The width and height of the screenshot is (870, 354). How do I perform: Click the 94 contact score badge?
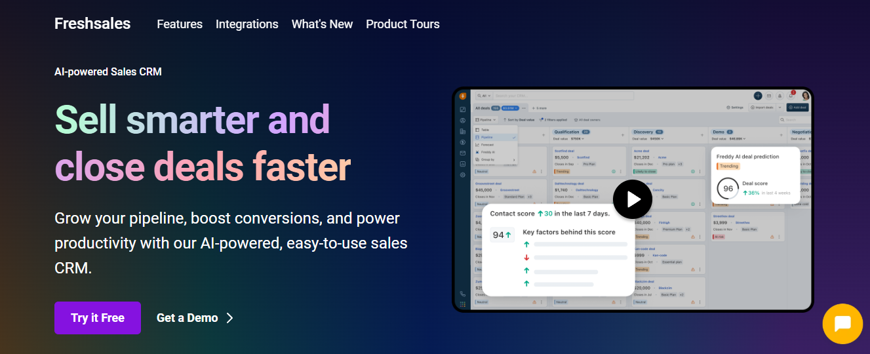(503, 234)
